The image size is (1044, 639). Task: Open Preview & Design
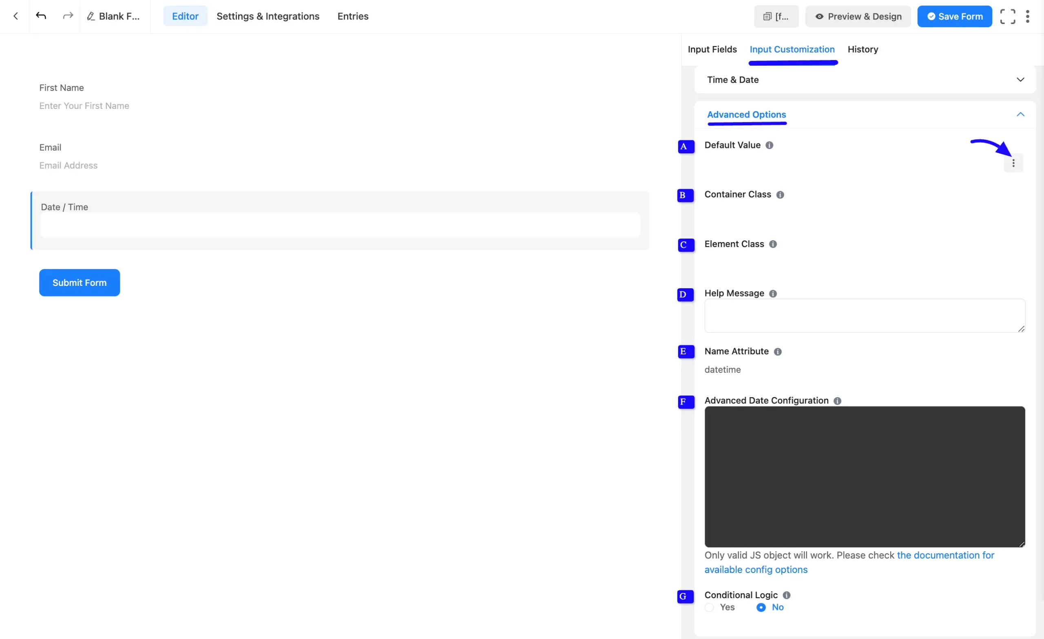point(858,17)
